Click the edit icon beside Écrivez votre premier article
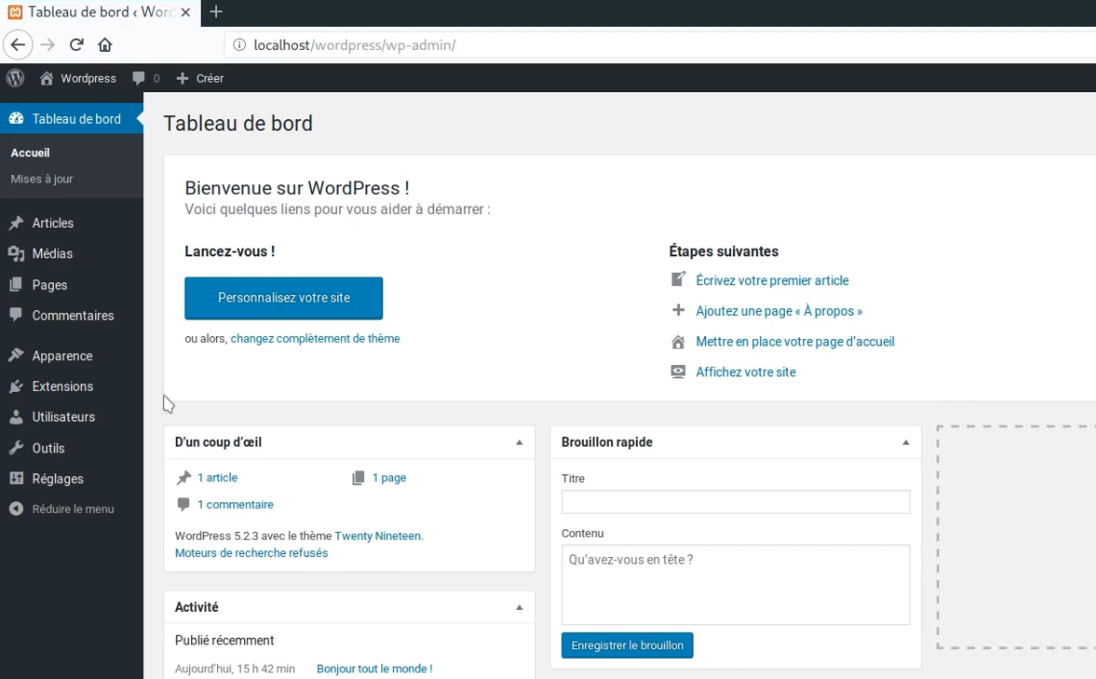Image resolution: width=1096 pixels, height=679 pixels. pyautogui.click(x=678, y=279)
